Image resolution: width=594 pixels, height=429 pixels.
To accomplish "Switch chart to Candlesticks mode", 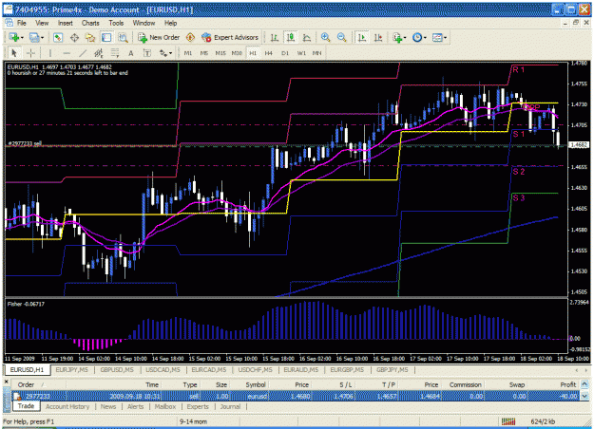I will pyautogui.click(x=291, y=37).
